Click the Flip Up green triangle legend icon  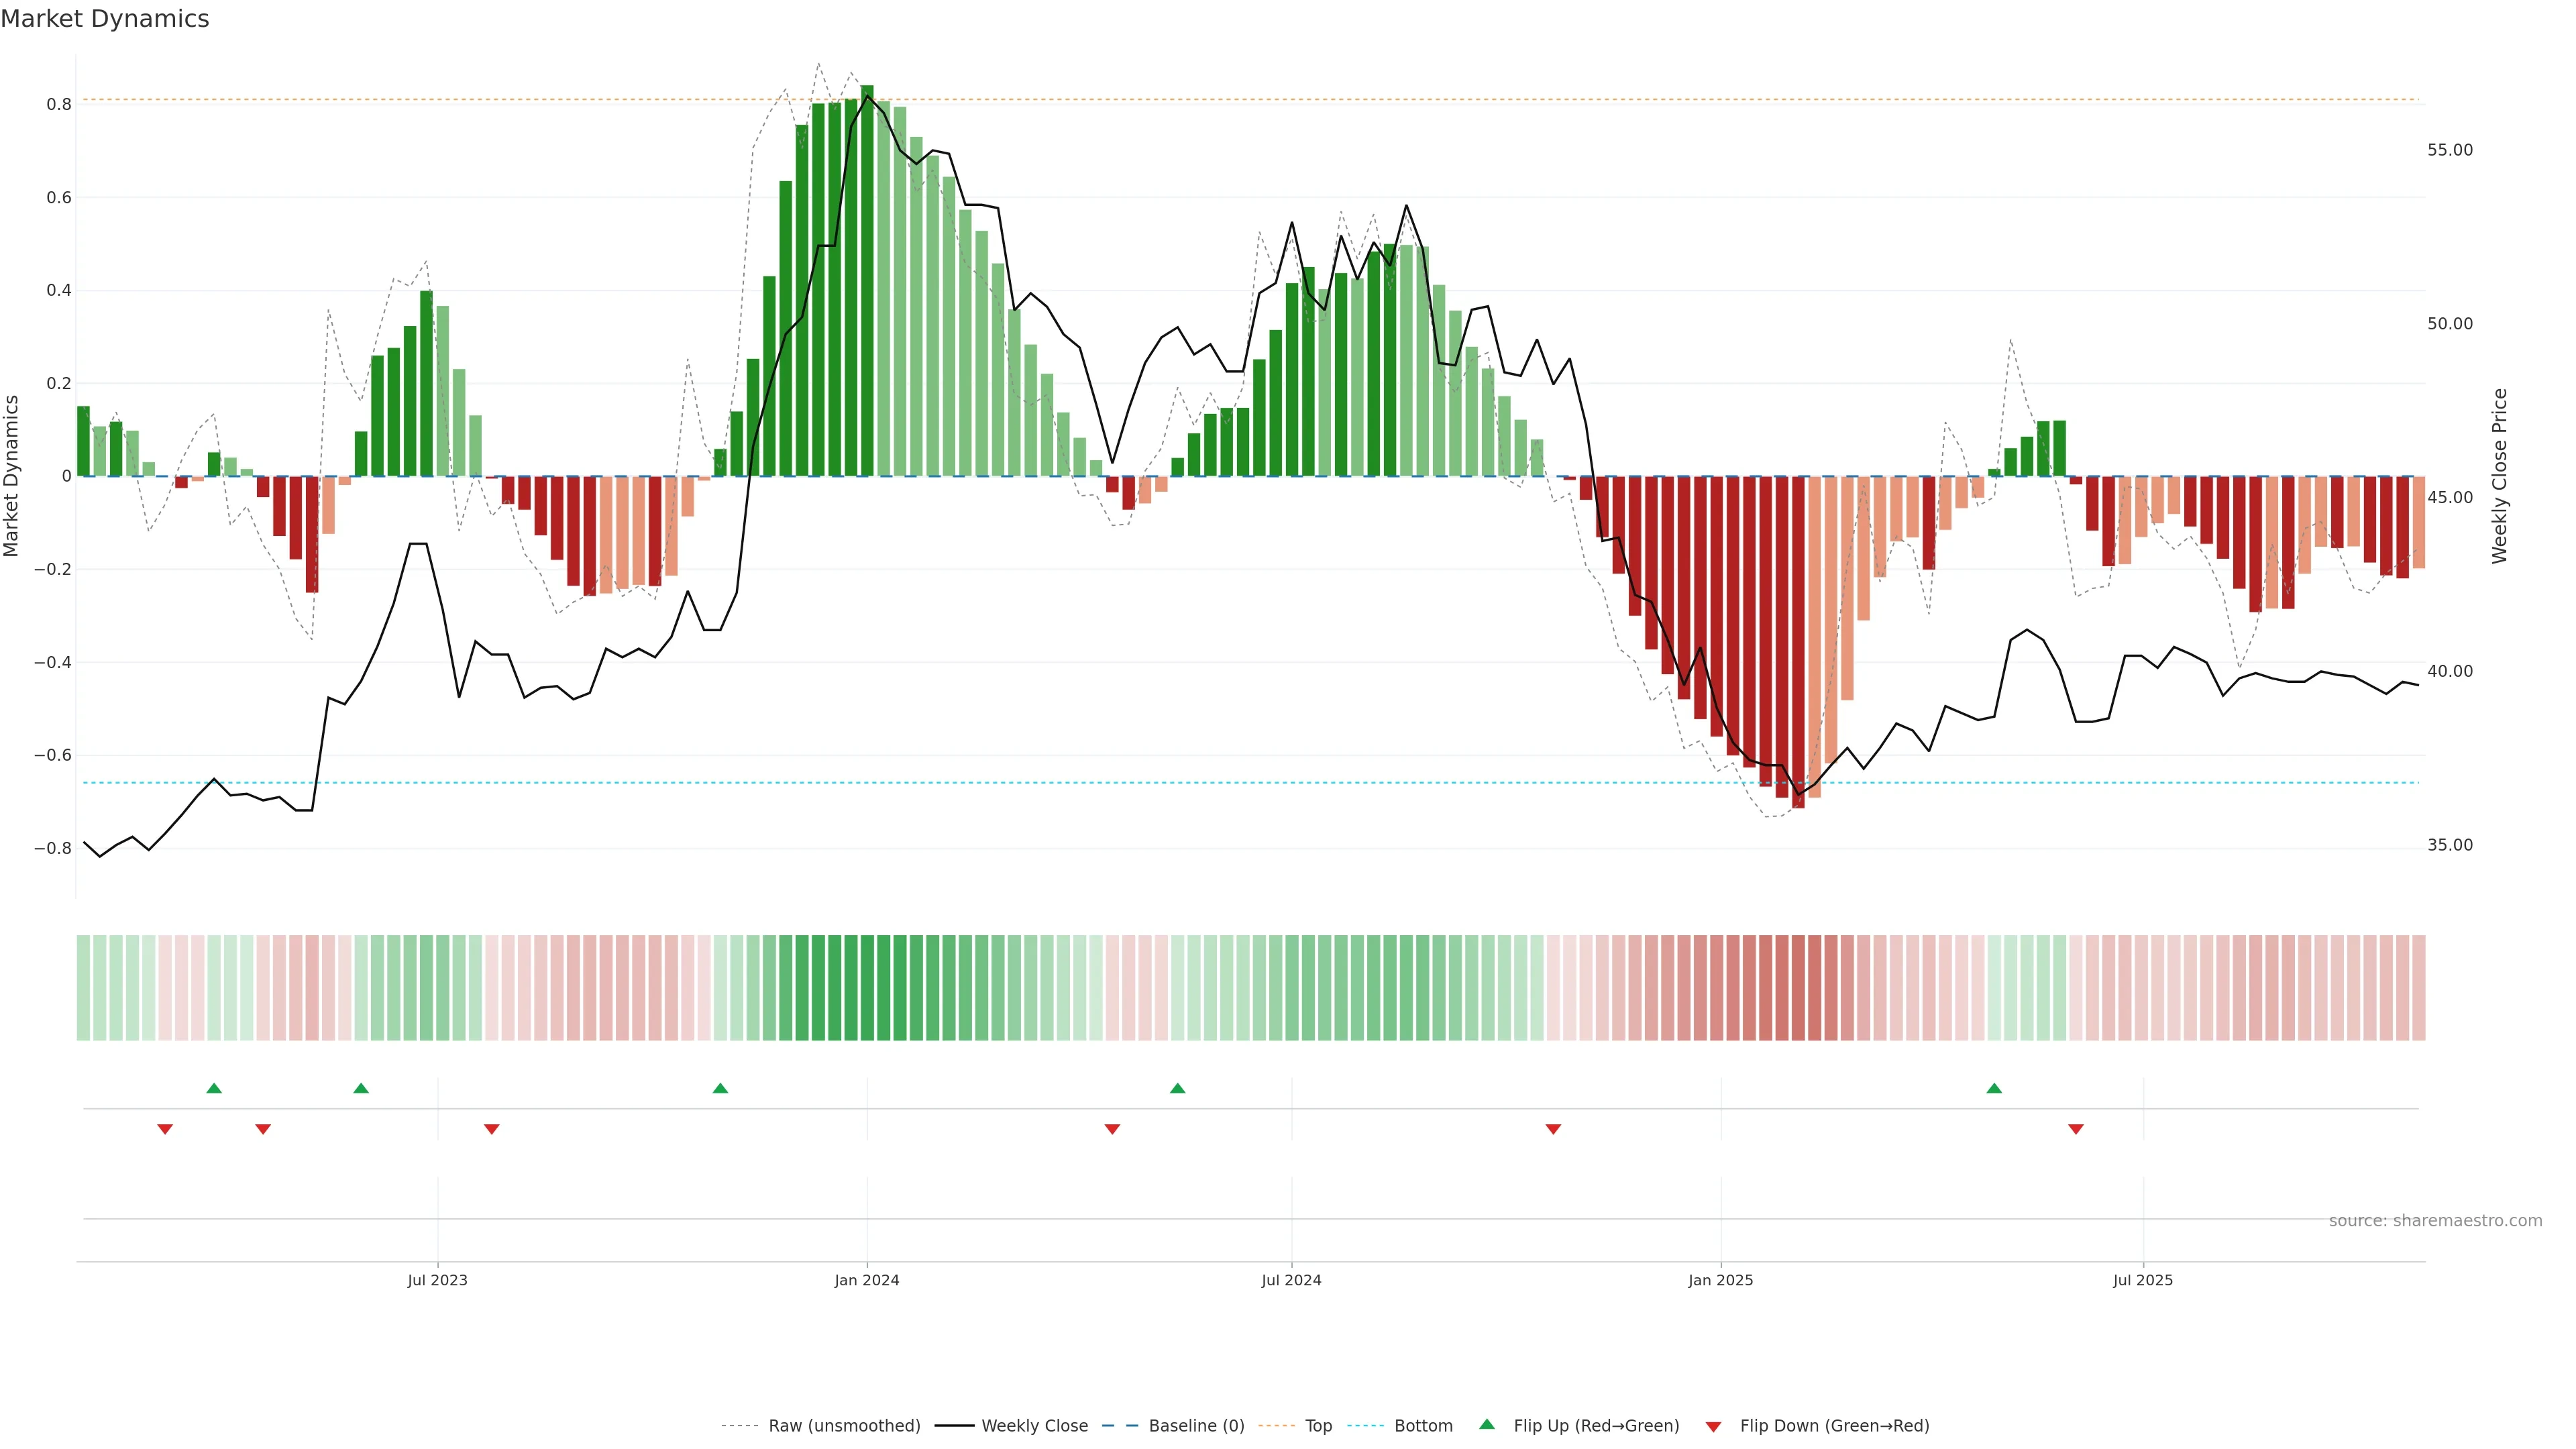(x=1487, y=1424)
